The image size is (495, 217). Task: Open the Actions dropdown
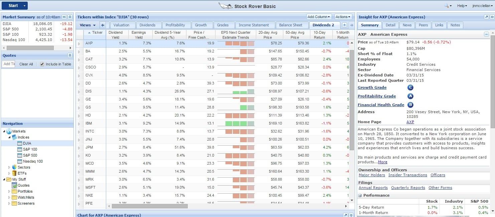[343, 17]
